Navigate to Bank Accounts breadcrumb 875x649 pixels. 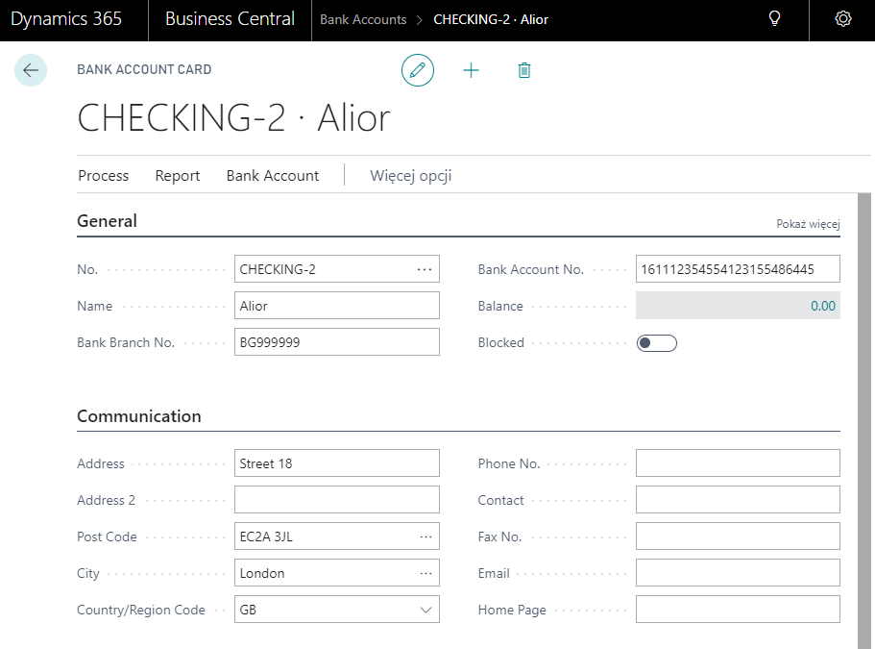click(363, 19)
